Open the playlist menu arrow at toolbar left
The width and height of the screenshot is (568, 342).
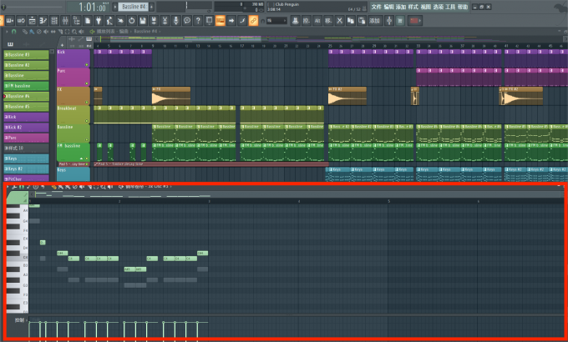click(x=7, y=32)
